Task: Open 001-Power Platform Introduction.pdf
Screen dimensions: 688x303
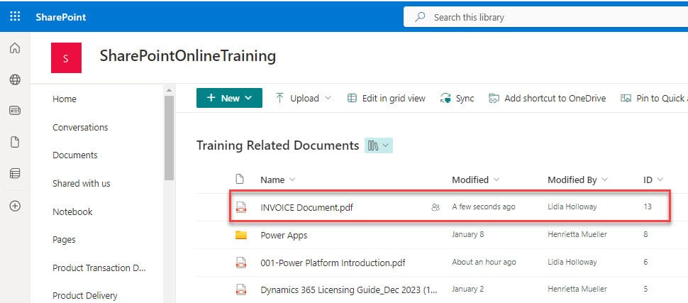Action: [x=333, y=263]
